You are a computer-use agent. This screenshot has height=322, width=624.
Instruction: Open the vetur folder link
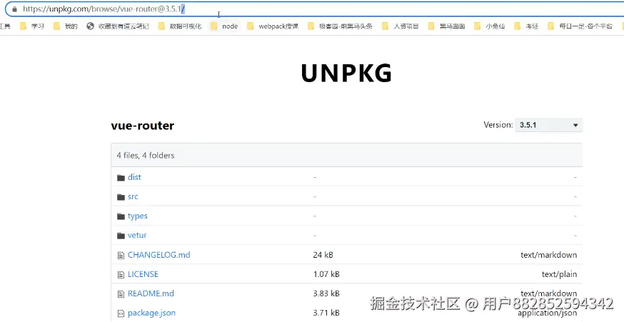137,235
